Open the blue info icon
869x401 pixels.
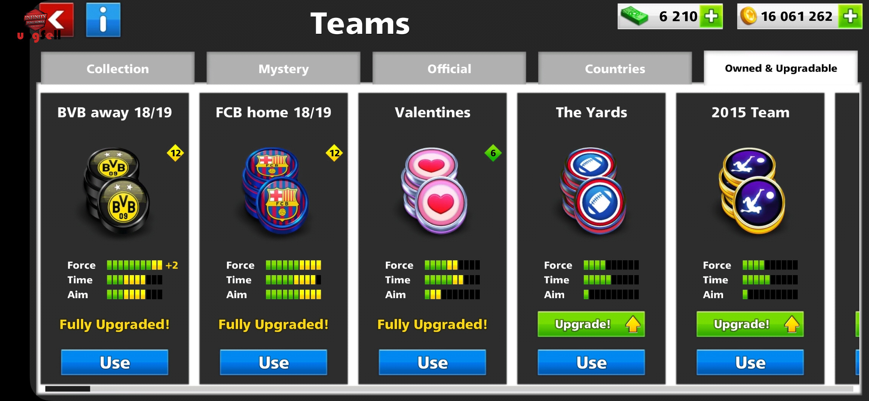pyautogui.click(x=103, y=20)
